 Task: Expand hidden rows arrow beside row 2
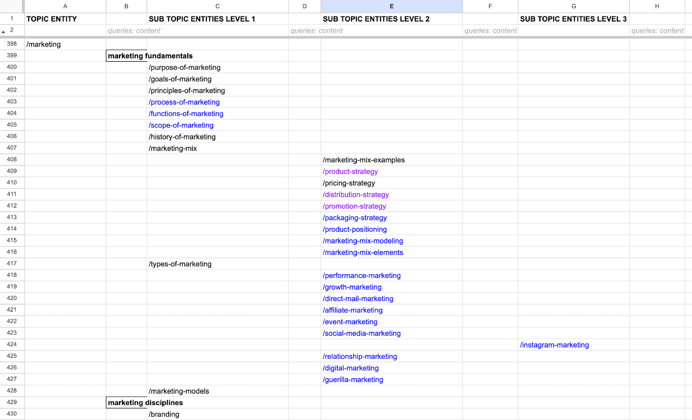pos(3,32)
